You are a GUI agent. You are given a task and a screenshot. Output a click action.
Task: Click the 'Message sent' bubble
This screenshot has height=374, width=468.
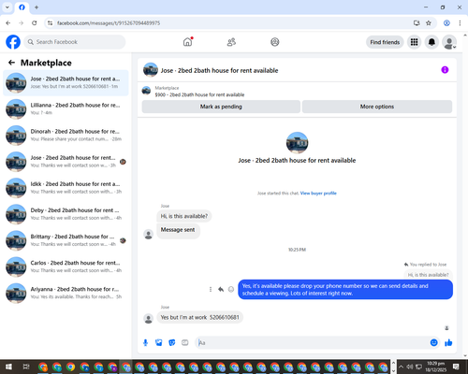(178, 231)
